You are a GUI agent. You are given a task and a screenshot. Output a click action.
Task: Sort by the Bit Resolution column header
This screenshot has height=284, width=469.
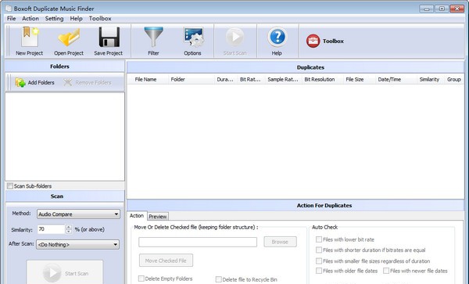click(x=322, y=79)
